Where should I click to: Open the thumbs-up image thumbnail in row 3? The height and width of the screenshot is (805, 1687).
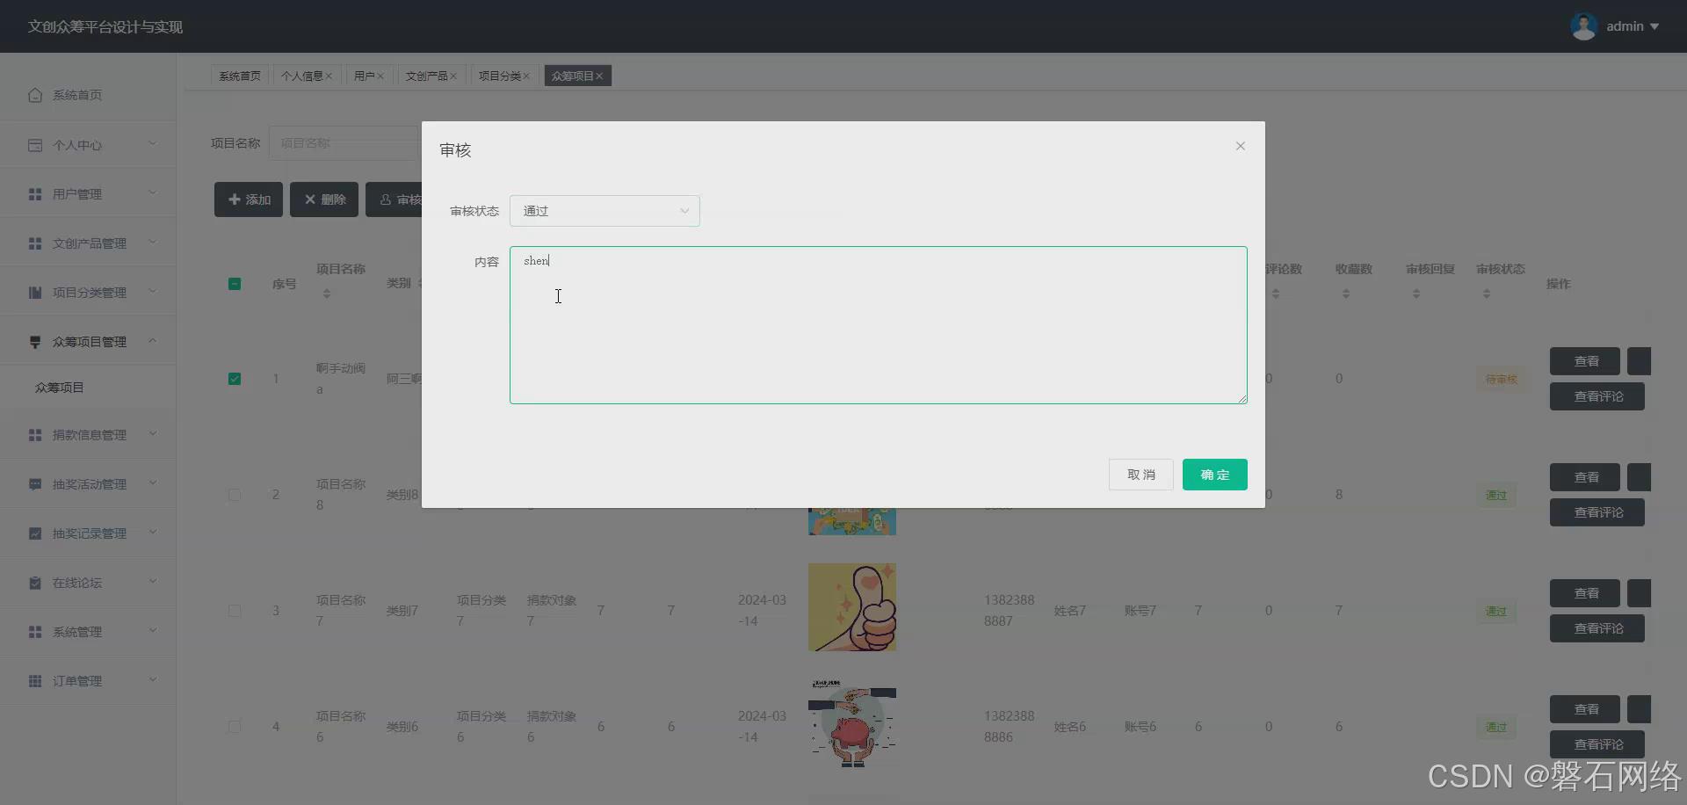(852, 607)
